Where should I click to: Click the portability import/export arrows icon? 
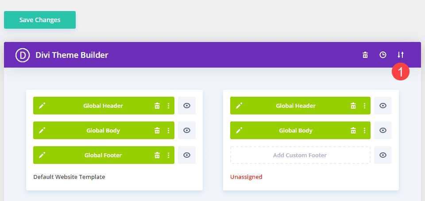[x=401, y=55]
